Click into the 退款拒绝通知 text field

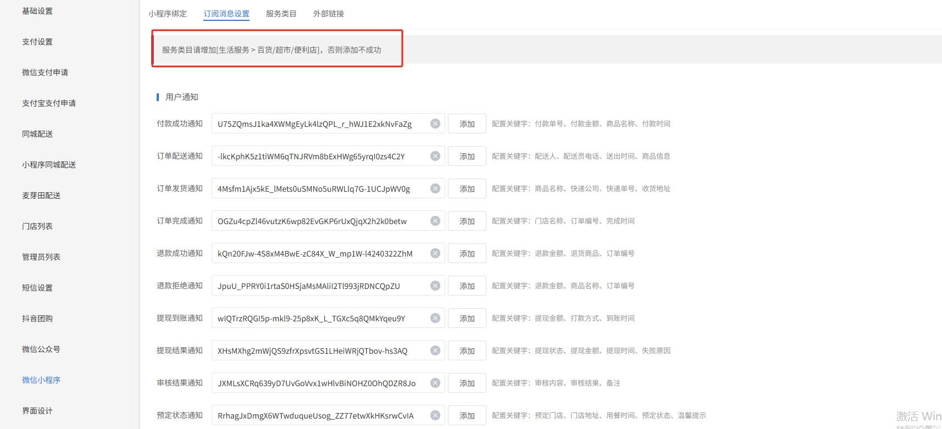[319, 286]
